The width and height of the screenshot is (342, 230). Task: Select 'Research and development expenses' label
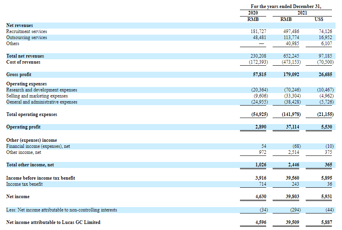pos(42,90)
